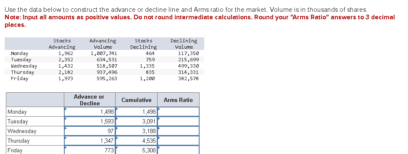
Task: Click Friday stocks advancing 1,973
Action: pos(66,78)
